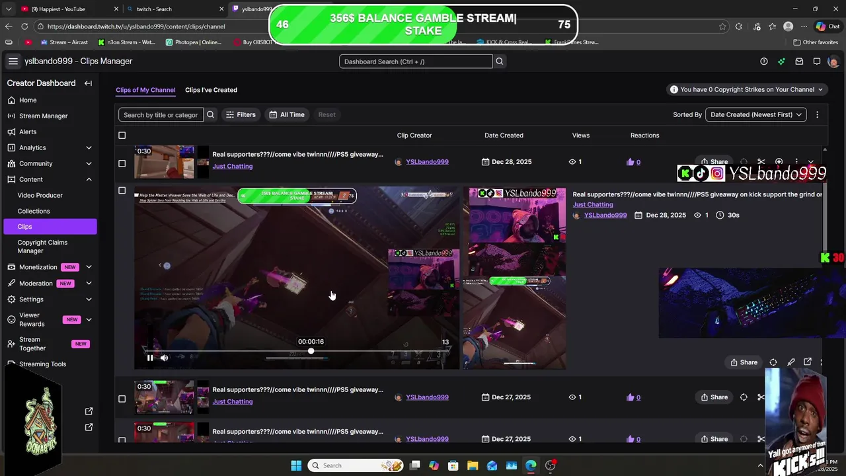The height and width of the screenshot is (476, 846).
Task: Expand the Moderation sidebar section
Action: (89, 283)
